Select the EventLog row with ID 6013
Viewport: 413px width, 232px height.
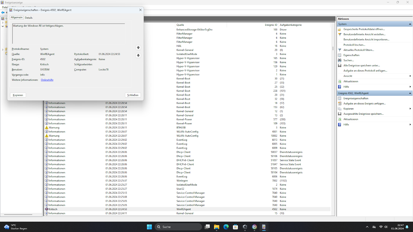tap(187, 140)
